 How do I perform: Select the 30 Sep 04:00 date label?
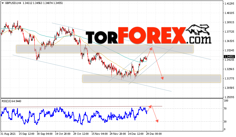[x=45, y=134]
